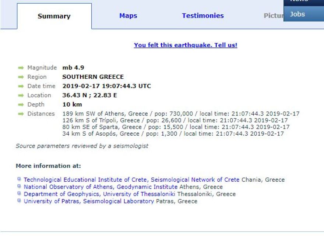Viewport: 324px width, 239px height.
Task: Open the Testimonies tab
Action: coord(202,16)
